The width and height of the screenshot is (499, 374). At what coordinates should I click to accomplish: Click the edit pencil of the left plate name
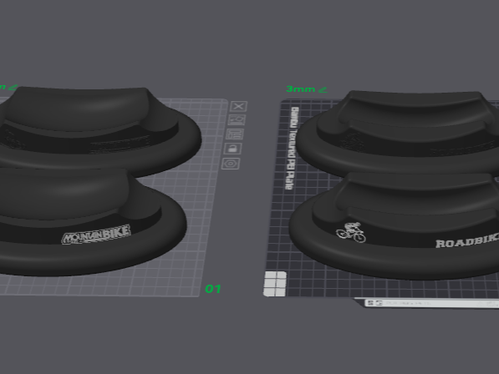tap(13, 87)
